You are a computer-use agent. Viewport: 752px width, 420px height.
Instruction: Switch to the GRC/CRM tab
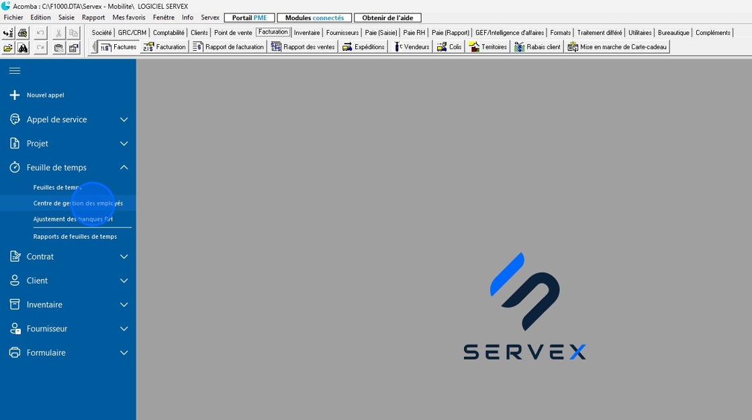pos(132,33)
